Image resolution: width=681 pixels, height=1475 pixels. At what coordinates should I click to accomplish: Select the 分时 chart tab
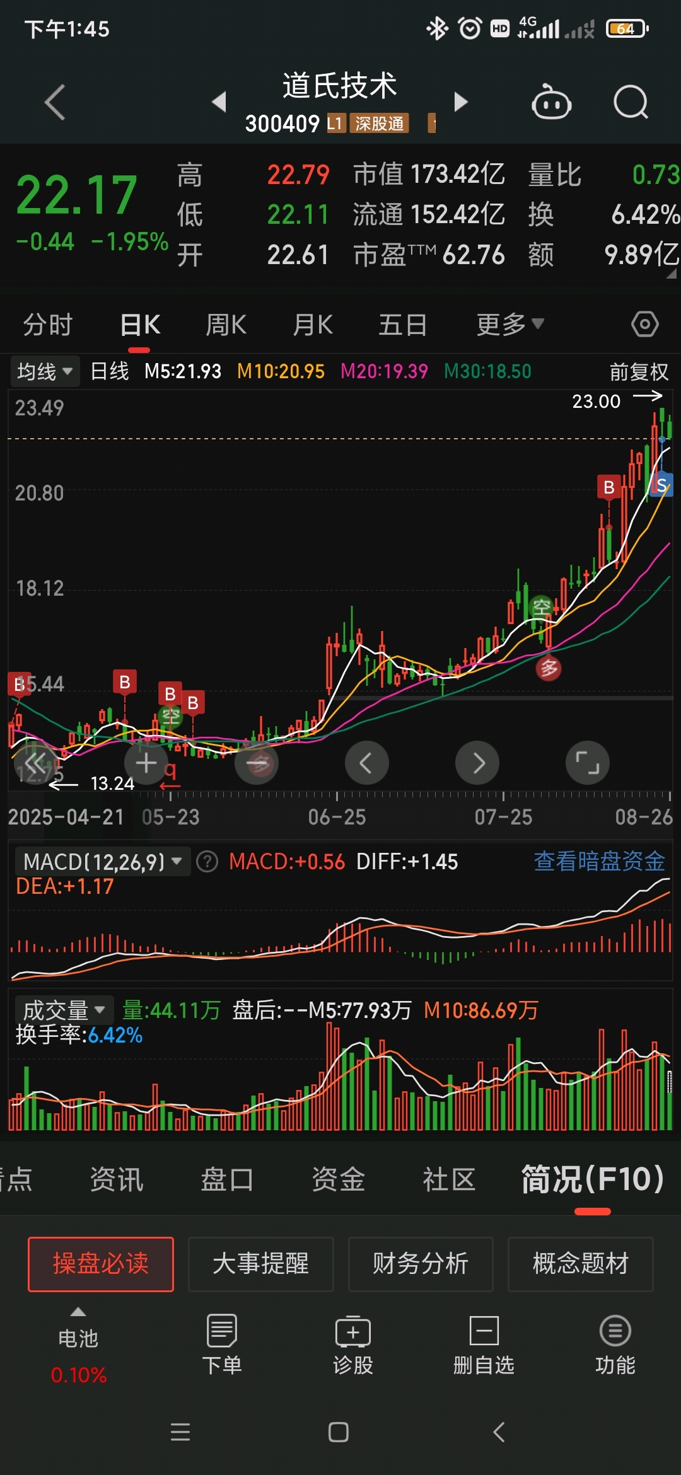tap(48, 325)
